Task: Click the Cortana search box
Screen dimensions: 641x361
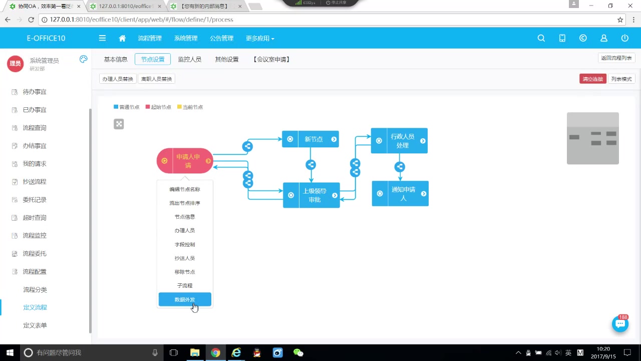Action: tap(91, 352)
